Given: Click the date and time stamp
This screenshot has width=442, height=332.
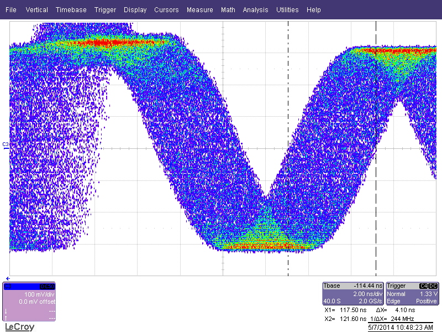Looking at the screenshot, I should [401, 328].
